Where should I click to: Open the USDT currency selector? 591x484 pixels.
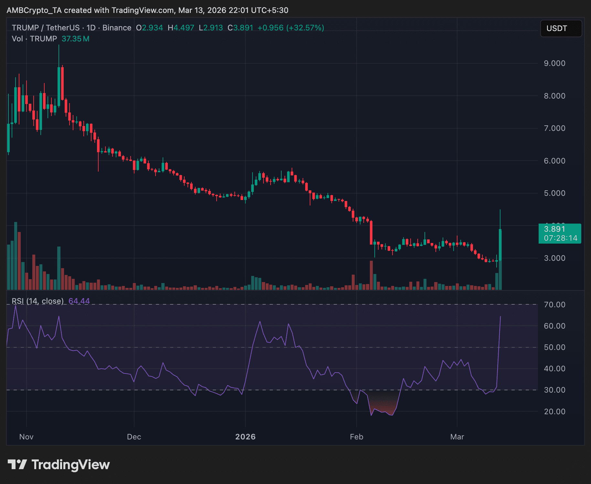coord(561,28)
